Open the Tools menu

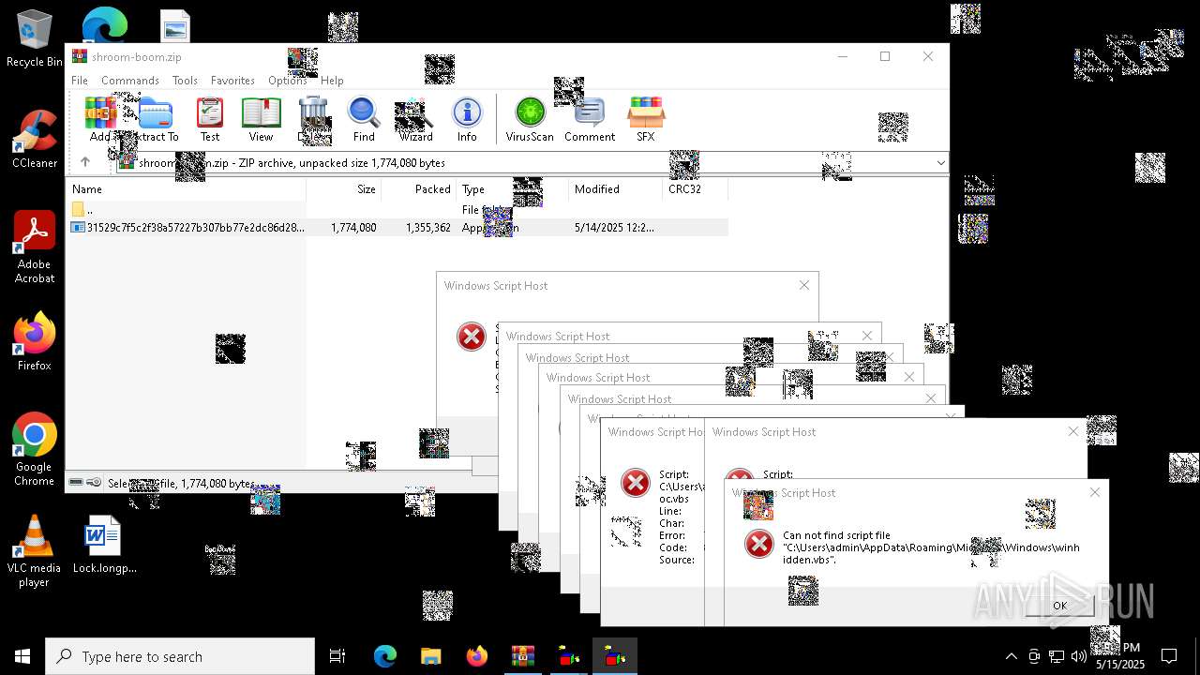(185, 81)
